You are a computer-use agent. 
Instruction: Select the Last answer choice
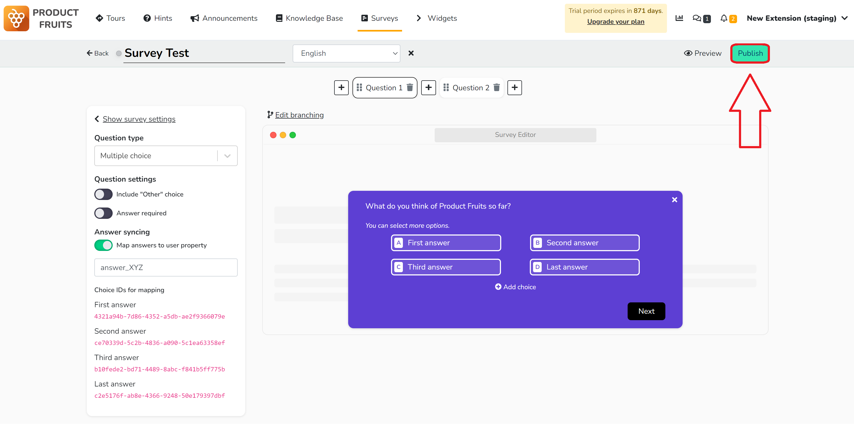click(585, 267)
